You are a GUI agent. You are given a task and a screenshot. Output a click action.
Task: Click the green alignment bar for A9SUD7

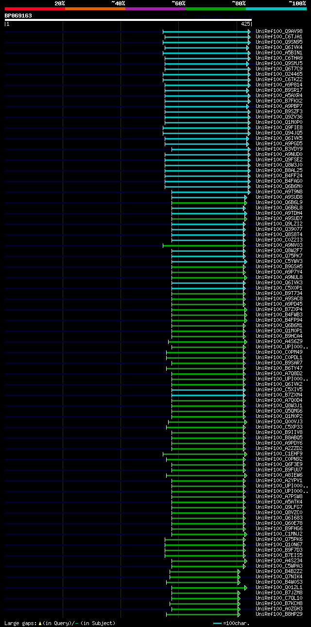(x=209, y=218)
